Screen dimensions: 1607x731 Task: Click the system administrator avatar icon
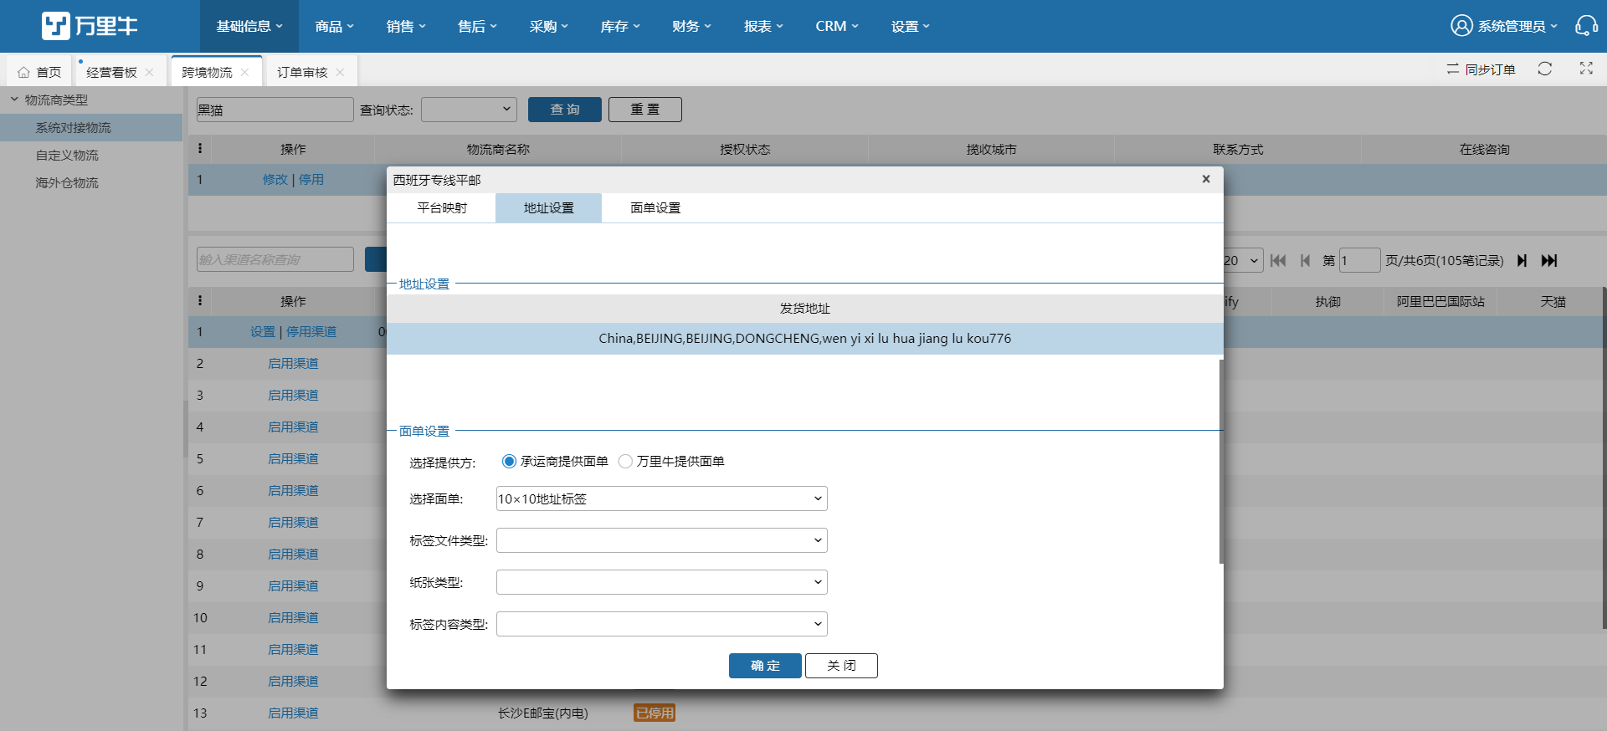[1461, 26]
